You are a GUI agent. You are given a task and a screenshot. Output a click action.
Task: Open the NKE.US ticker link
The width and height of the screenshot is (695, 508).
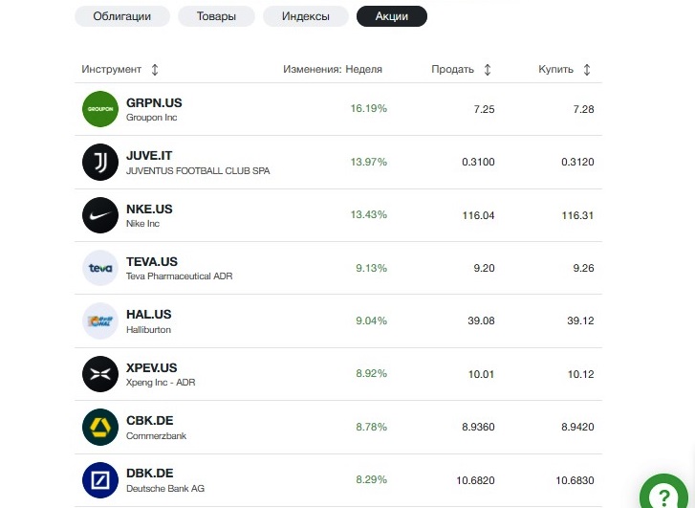(149, 209)
